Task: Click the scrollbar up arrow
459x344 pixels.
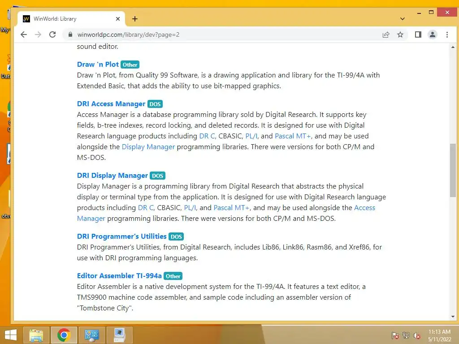Action: 453,47
